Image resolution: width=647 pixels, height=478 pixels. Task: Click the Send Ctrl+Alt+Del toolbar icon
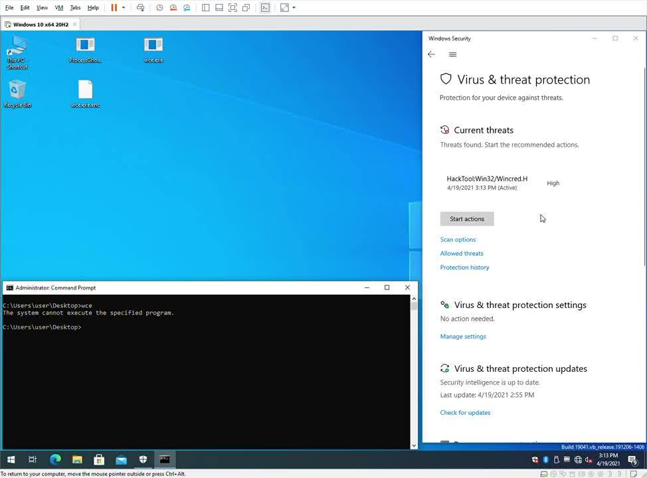(x=140, y=8)
